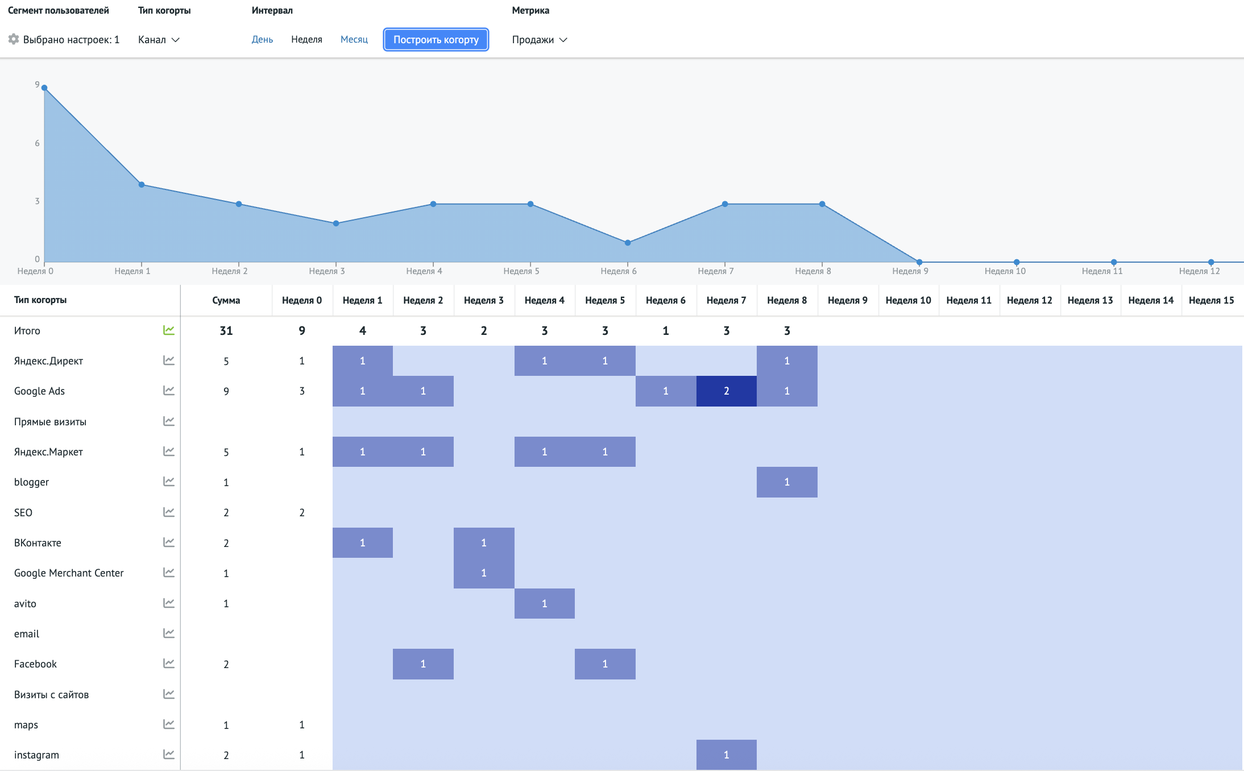
Task: Click chart icon beside Яндекс.Маркет
Action: 169,451
